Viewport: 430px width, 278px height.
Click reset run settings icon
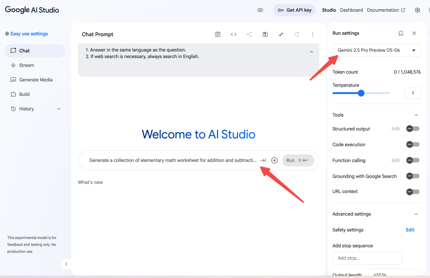[401, 33]
